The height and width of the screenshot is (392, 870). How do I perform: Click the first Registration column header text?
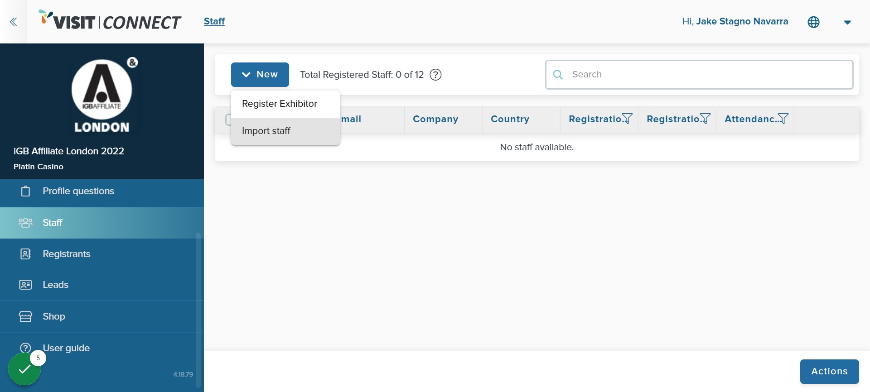click(x=595, y=119)
